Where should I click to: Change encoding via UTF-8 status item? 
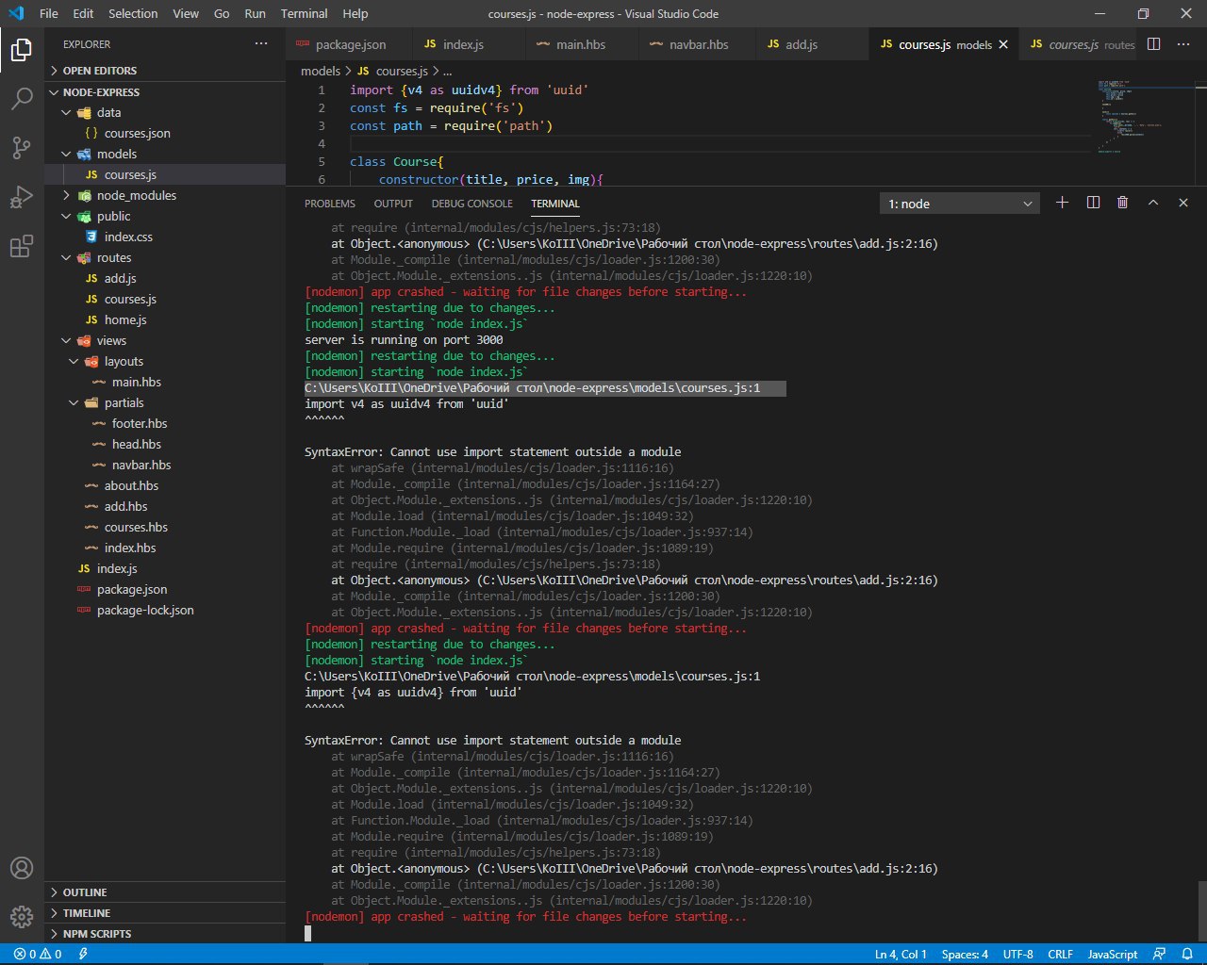pos(1017,954)
